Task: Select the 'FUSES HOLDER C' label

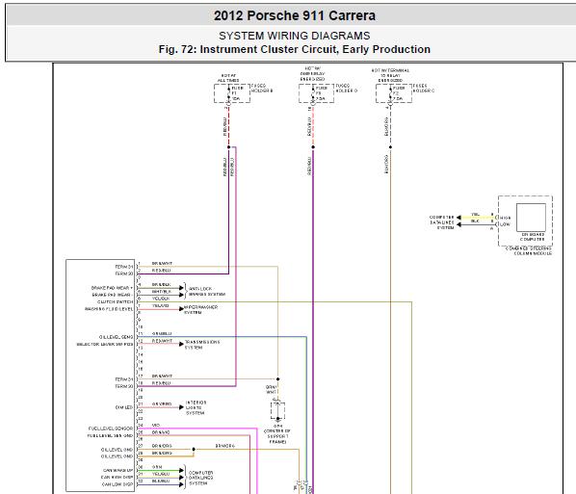Action: point(423,89)
